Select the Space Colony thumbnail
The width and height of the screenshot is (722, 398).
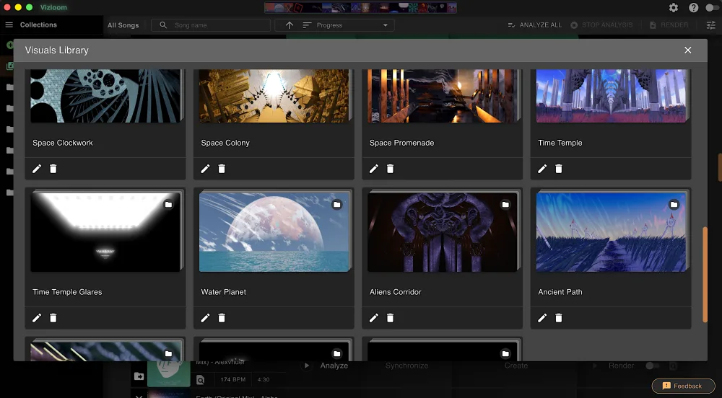point(274,96)
